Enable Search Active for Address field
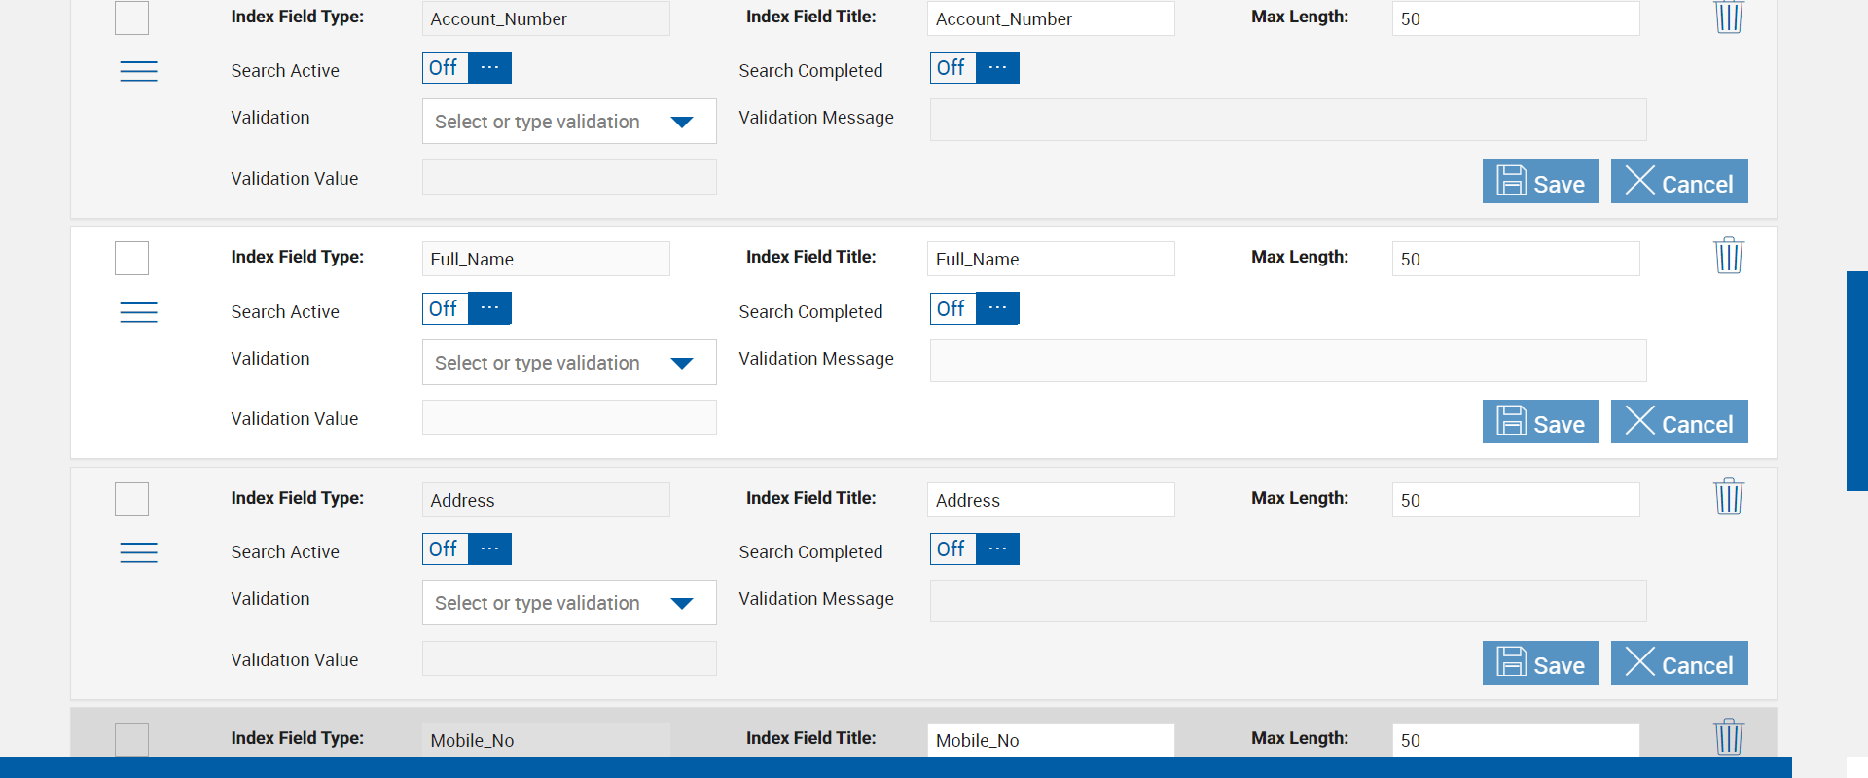 tap(467, 548)
